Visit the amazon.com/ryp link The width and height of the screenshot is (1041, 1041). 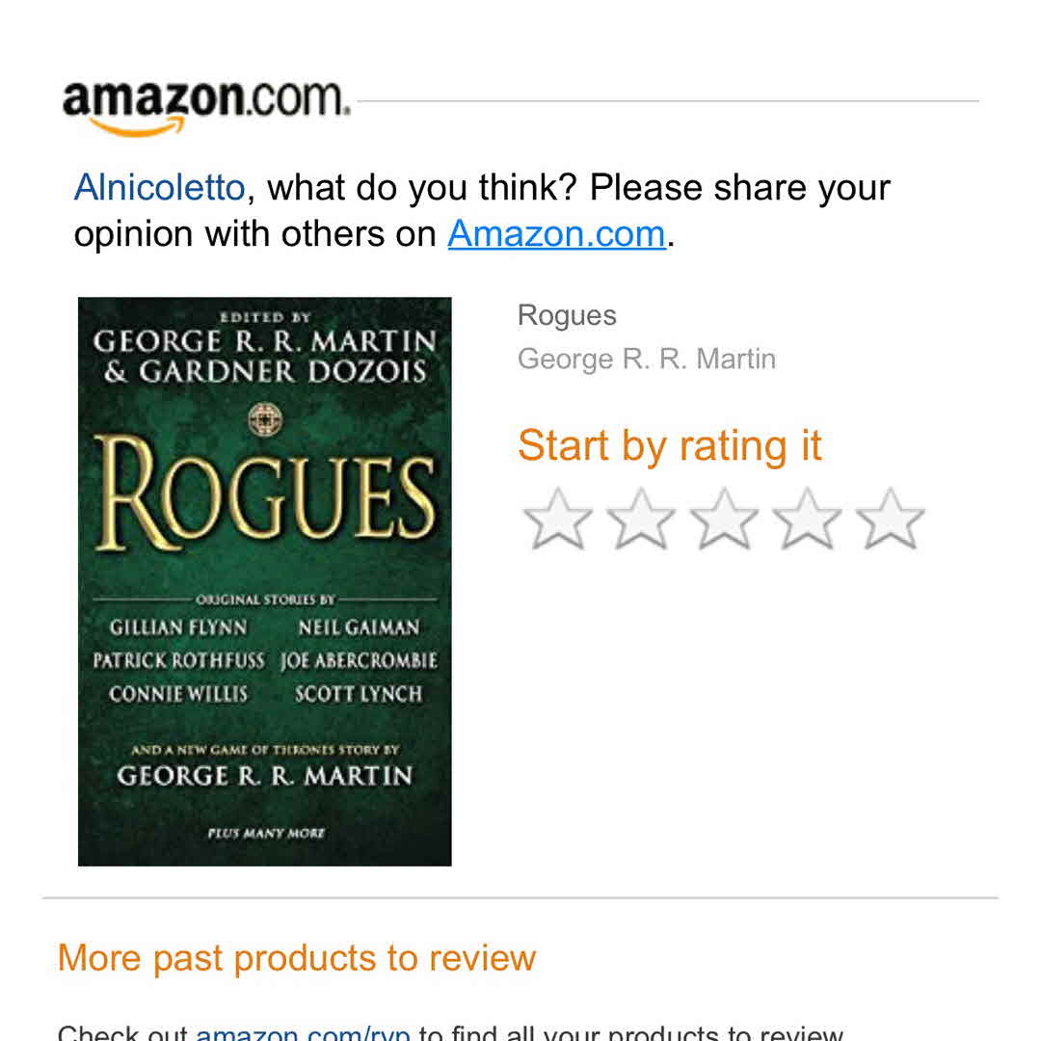point(303,1032)
